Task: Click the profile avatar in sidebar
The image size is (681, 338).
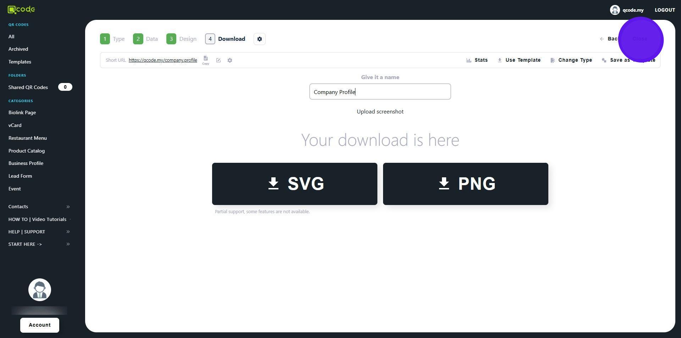Action: tap(40, 290)
